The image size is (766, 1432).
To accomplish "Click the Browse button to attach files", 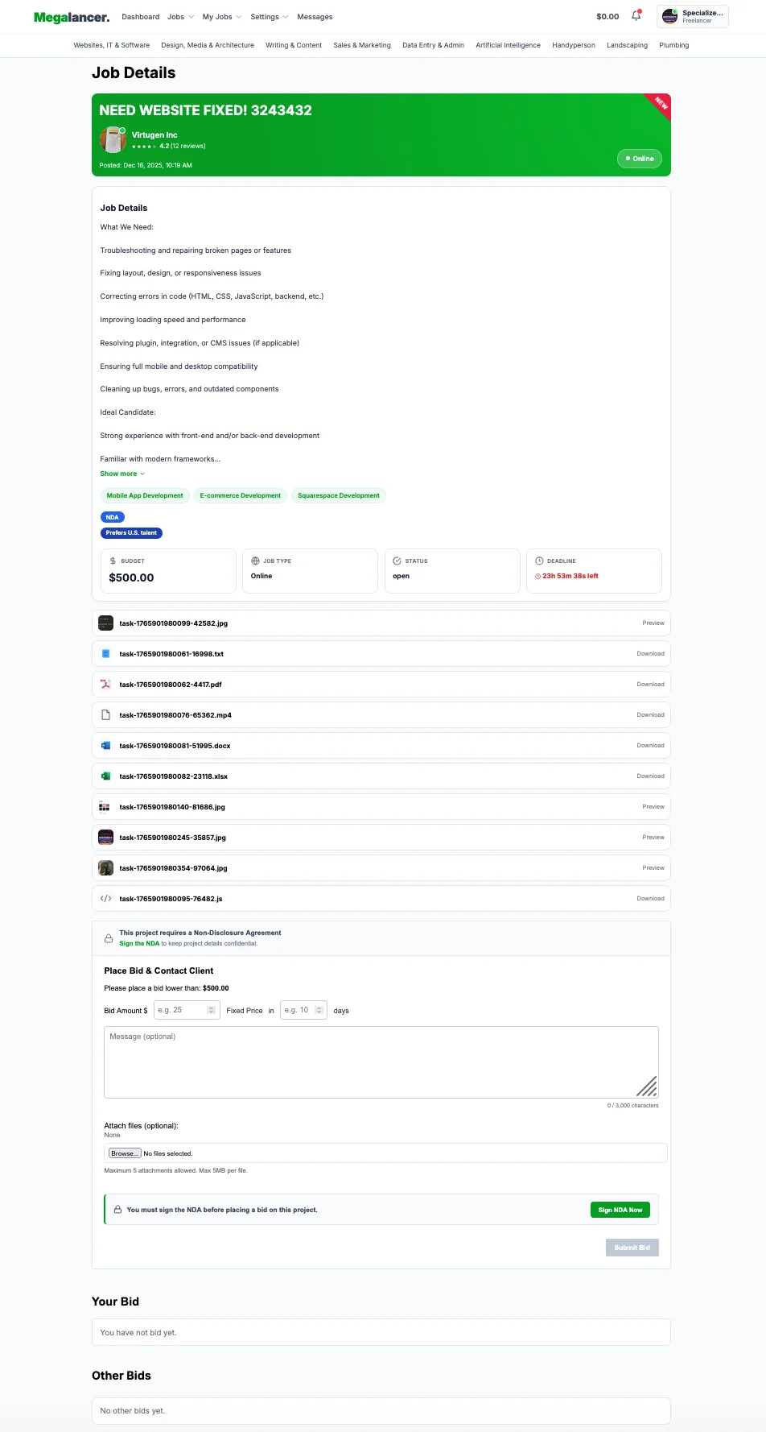I will click(x=125, y=1153).
